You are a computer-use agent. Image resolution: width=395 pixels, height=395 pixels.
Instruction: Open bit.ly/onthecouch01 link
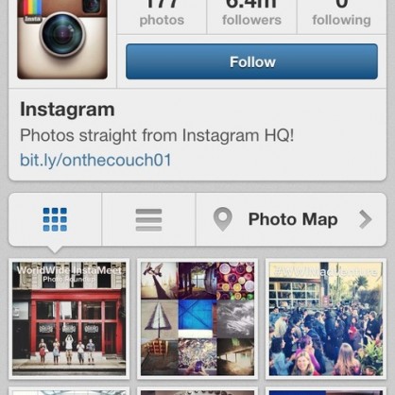(95, 160)
